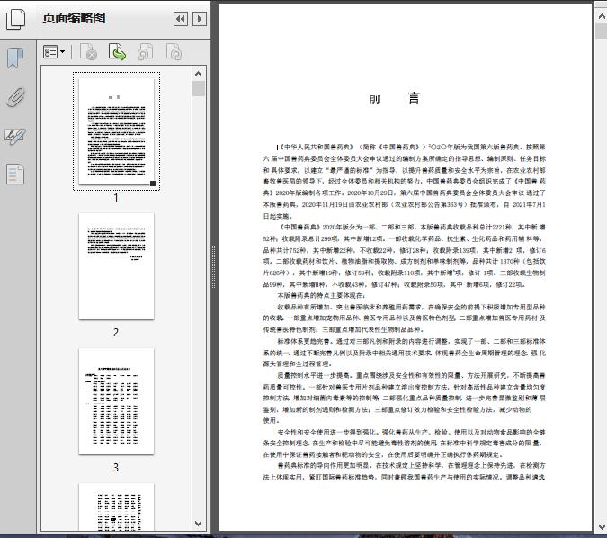The height and width of the screenshot is (538, 607).
Task: Click the 页面缩略图 panel title
Action: (x=74, y=18)
